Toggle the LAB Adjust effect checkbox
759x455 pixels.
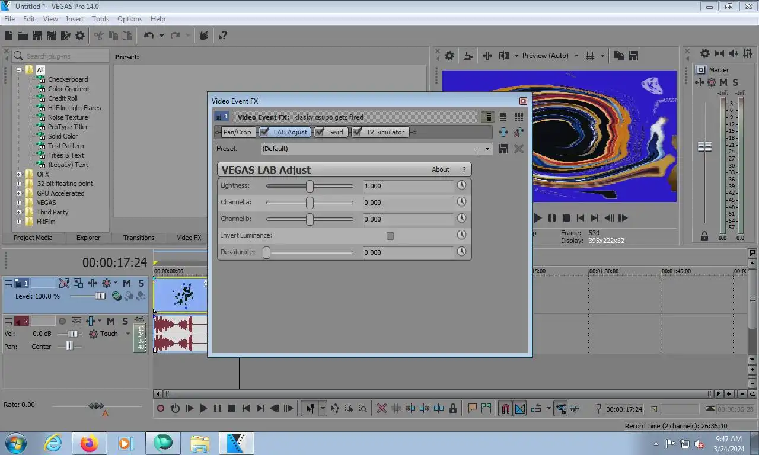coord(264,132)
